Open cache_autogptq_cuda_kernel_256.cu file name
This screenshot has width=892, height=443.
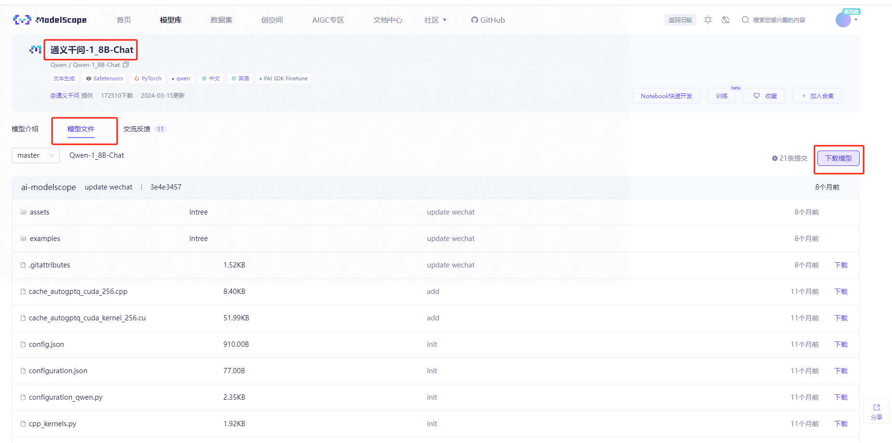tap(87, 318)
